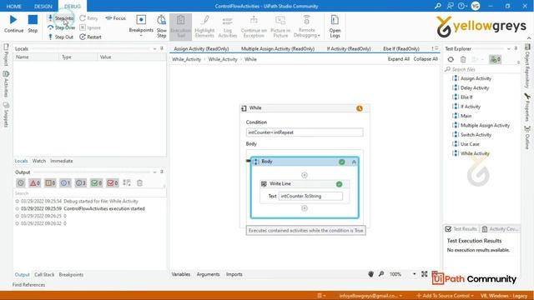Switch to the DESIGN ribbon tab
534x300 pixels.
[43, 6]
